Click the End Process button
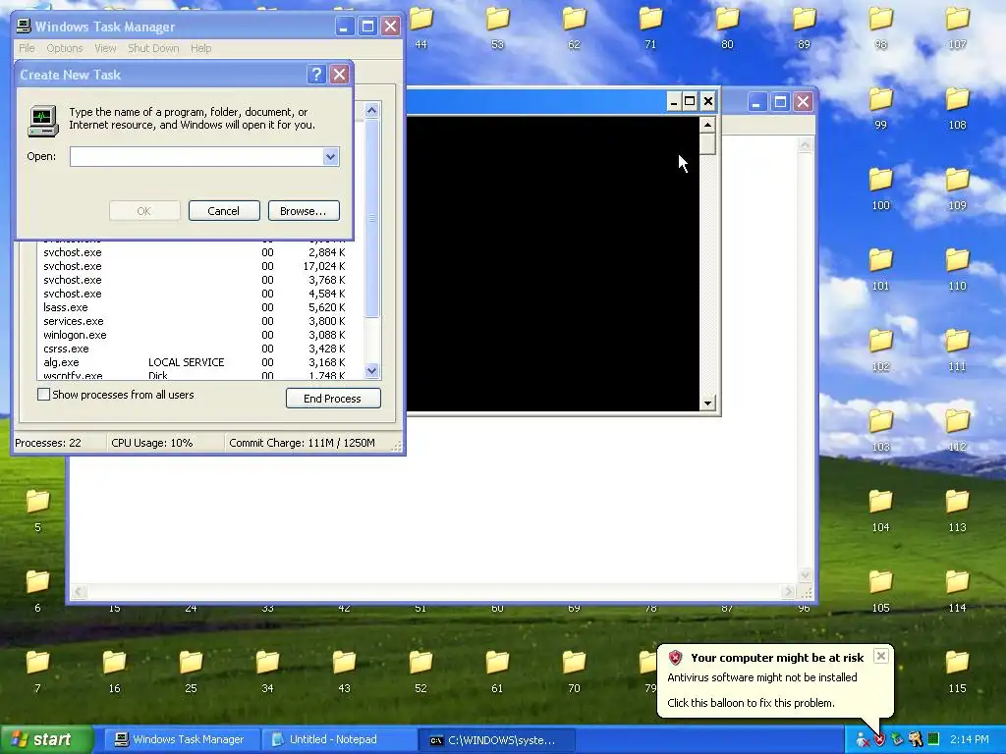 coord(333,399)
